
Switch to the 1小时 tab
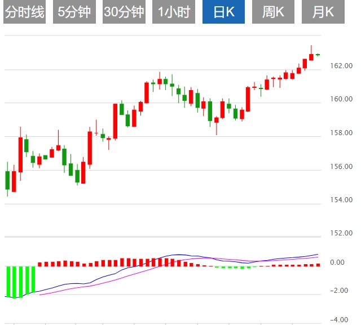(173, 12)
